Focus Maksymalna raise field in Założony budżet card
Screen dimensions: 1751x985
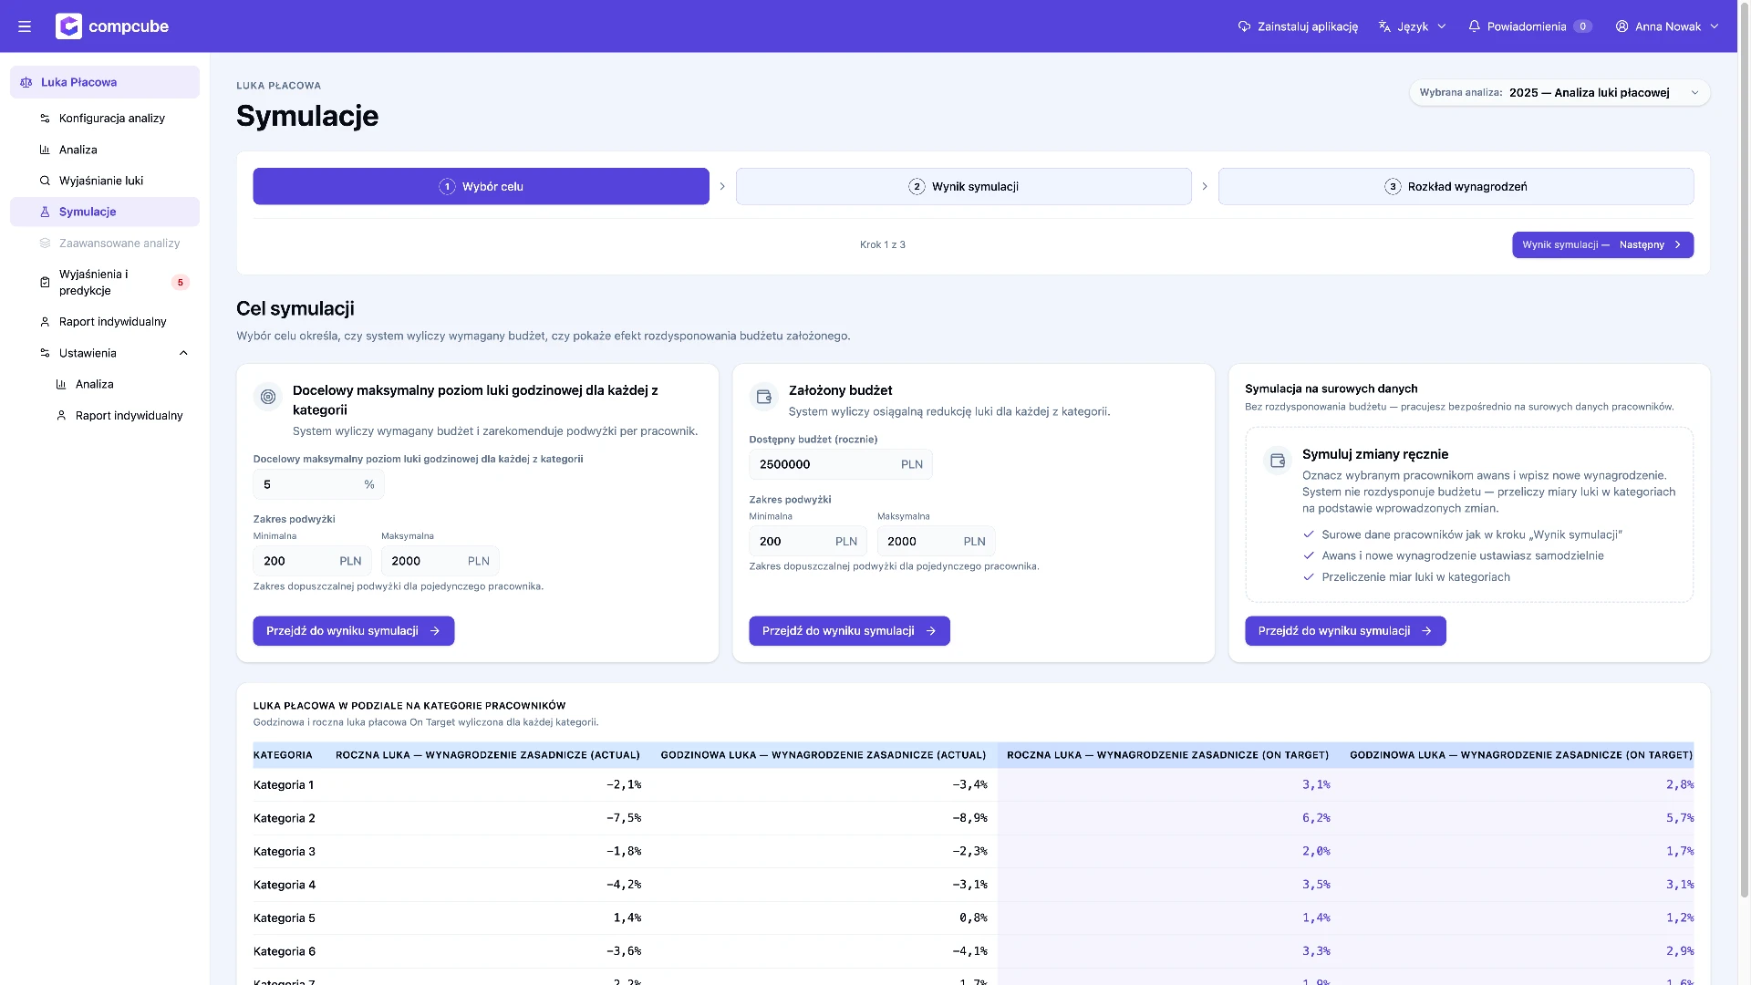936,541
